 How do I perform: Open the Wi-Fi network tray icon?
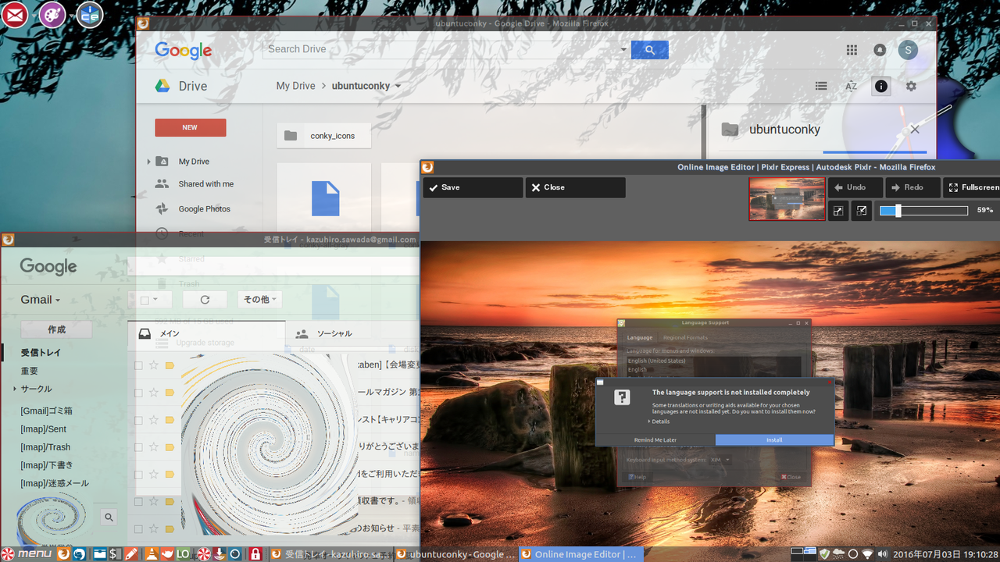point(867,554)
